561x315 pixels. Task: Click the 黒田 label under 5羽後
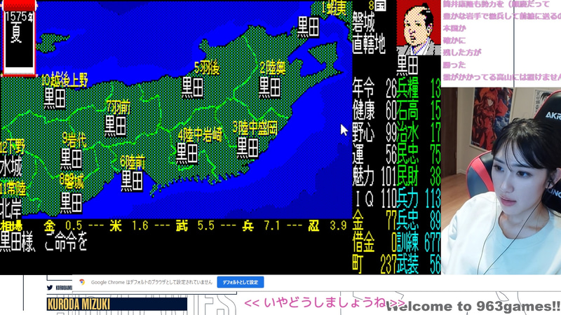(x=192, y=87)
